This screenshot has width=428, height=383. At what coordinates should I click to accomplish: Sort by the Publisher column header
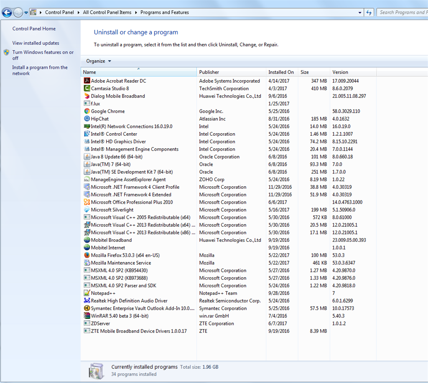tap(231, 72)
